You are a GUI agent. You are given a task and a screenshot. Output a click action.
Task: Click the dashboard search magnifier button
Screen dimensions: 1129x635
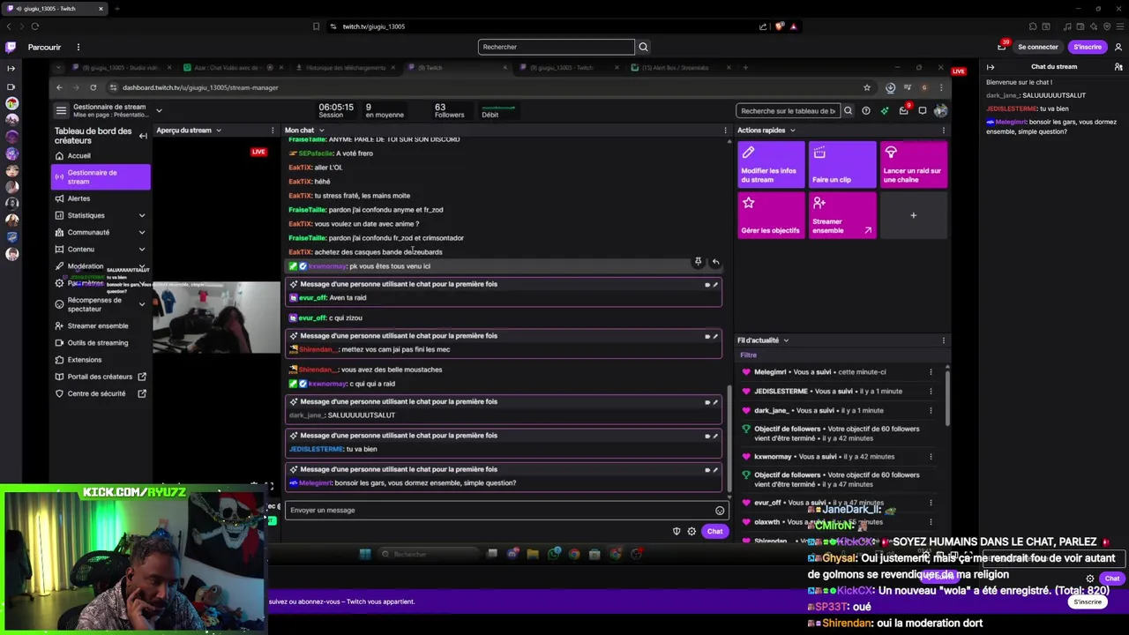(x=848, y=111)
